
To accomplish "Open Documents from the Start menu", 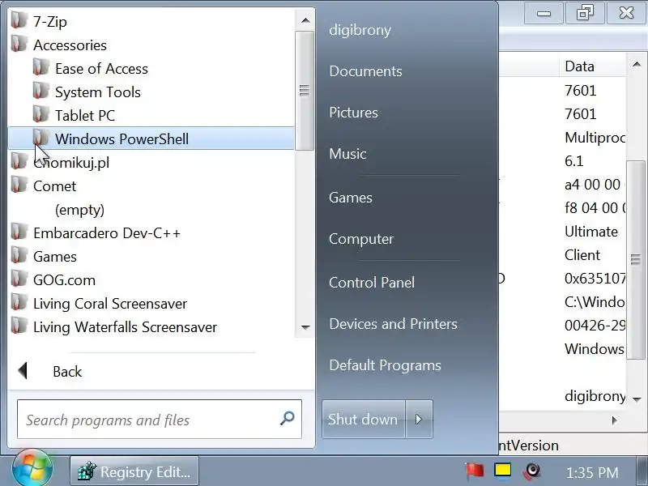I will tap(366, 71).
